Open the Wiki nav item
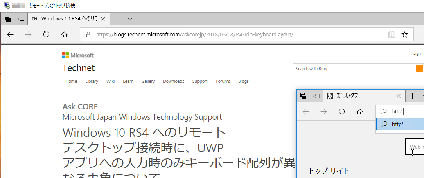This screenshot has height=178, width=424. [x=111, y=81]
